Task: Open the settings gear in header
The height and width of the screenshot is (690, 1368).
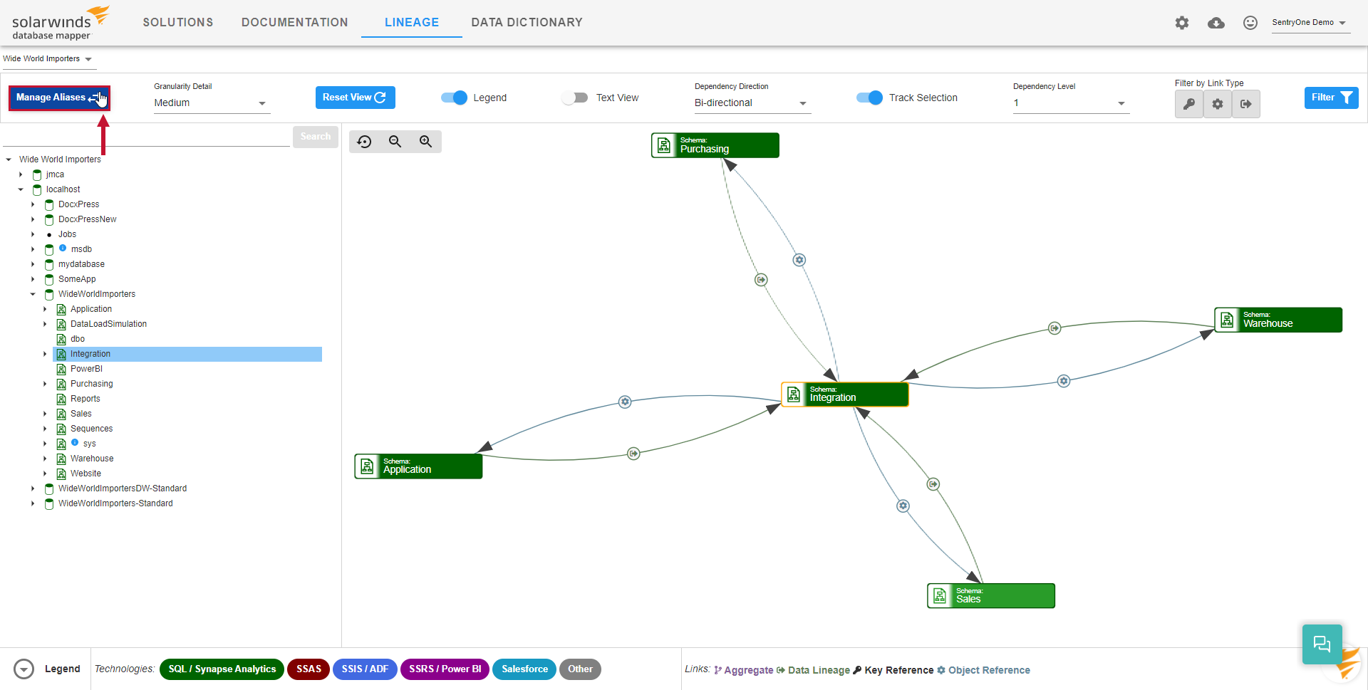Action: point(1182,23)
